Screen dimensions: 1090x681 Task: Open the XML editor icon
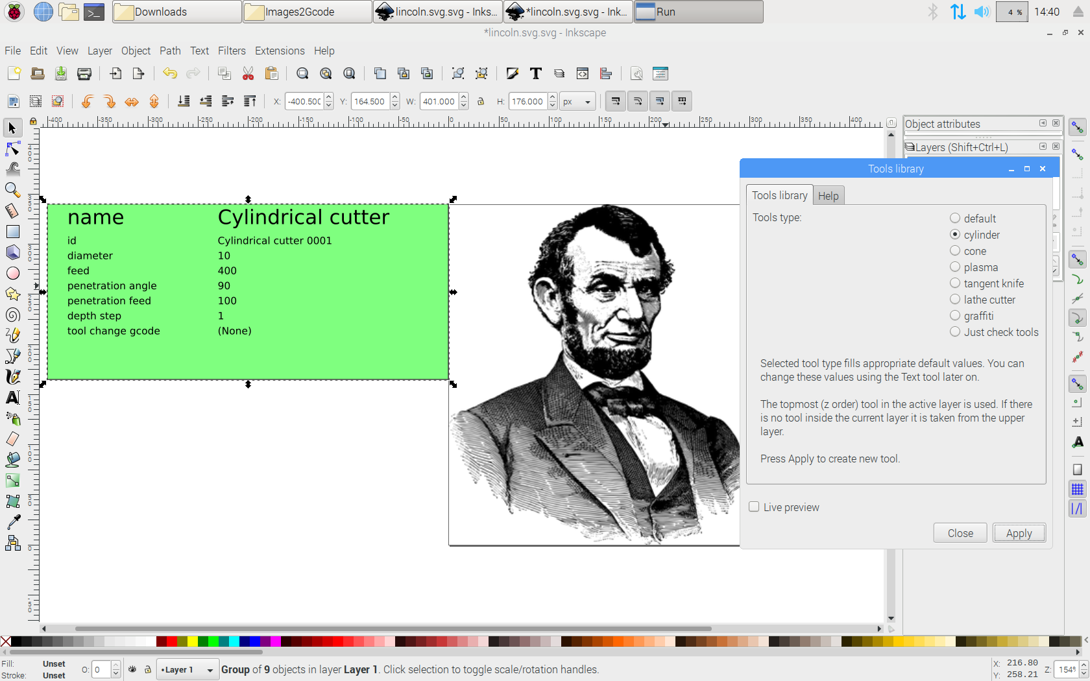583,73
